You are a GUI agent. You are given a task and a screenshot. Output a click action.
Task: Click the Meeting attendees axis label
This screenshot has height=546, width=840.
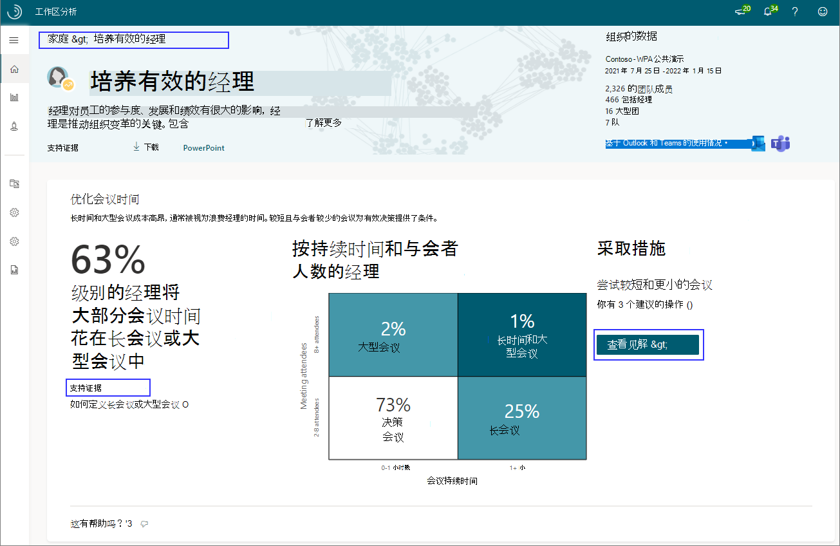304,376
